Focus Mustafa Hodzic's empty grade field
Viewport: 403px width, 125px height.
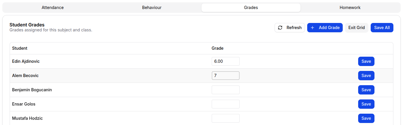click(225, 118)
